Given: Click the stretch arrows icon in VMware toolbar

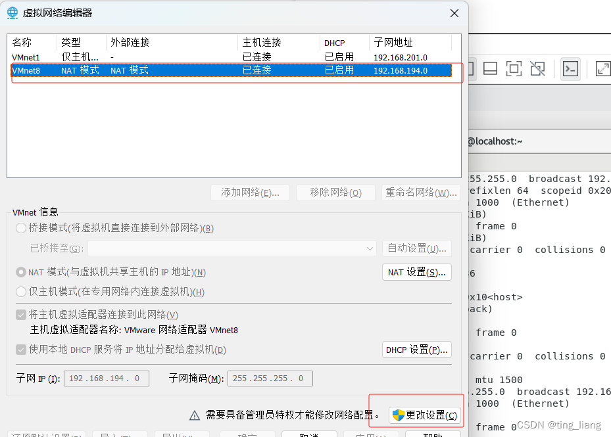Looking at the screenshot, I should tap(603, 69).
